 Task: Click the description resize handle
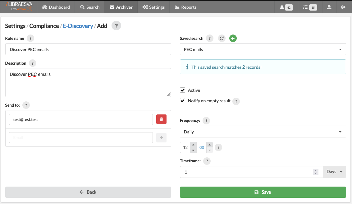click(x=169, y=95)
